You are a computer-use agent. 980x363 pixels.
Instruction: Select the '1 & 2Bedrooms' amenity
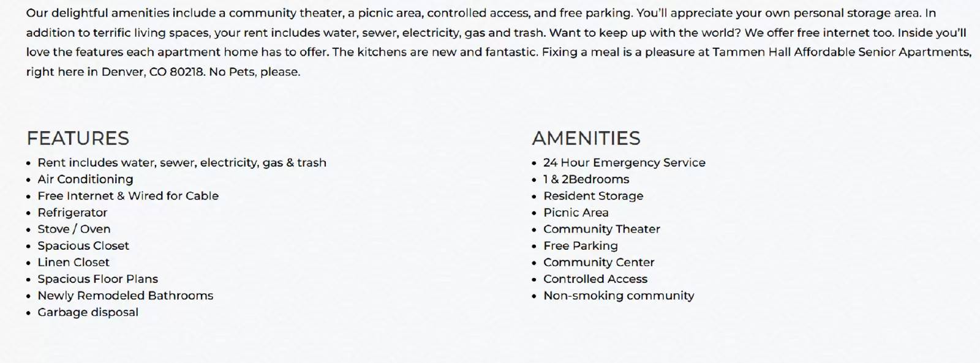coord(586,179)
